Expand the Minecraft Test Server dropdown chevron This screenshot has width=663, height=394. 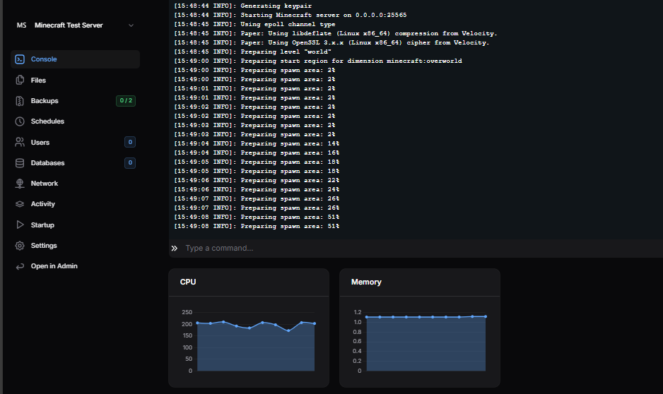pos(131,25)
